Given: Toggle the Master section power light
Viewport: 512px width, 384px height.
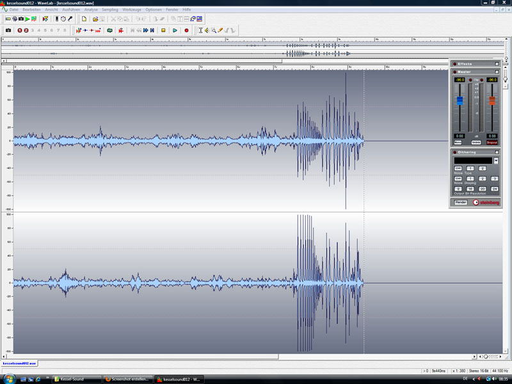Looking at the screenshot, I should click(454, 72).
